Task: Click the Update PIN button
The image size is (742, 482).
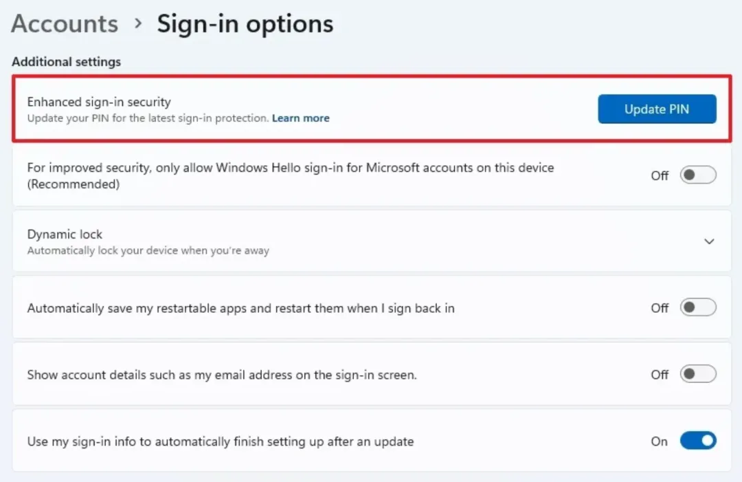Action: (656, 109)
